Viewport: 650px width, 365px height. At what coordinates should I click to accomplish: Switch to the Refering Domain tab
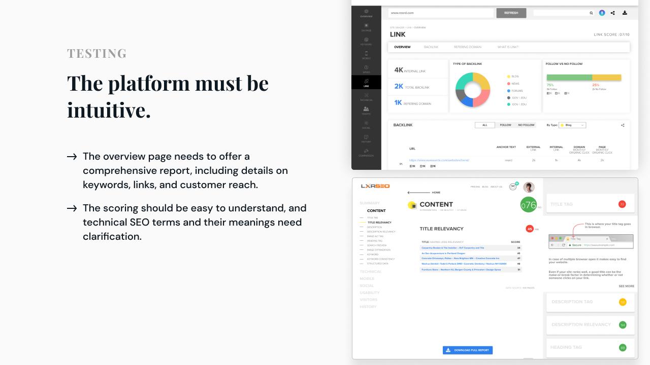[x=468, y=47]
